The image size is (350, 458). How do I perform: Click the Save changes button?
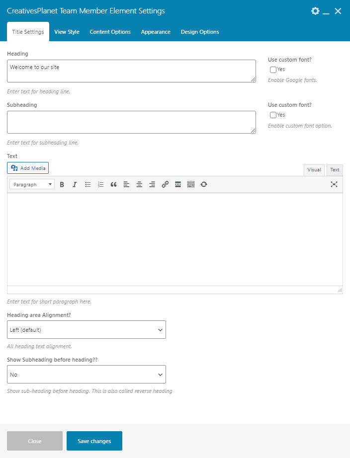pyautogui.click(x=94, y=441)
